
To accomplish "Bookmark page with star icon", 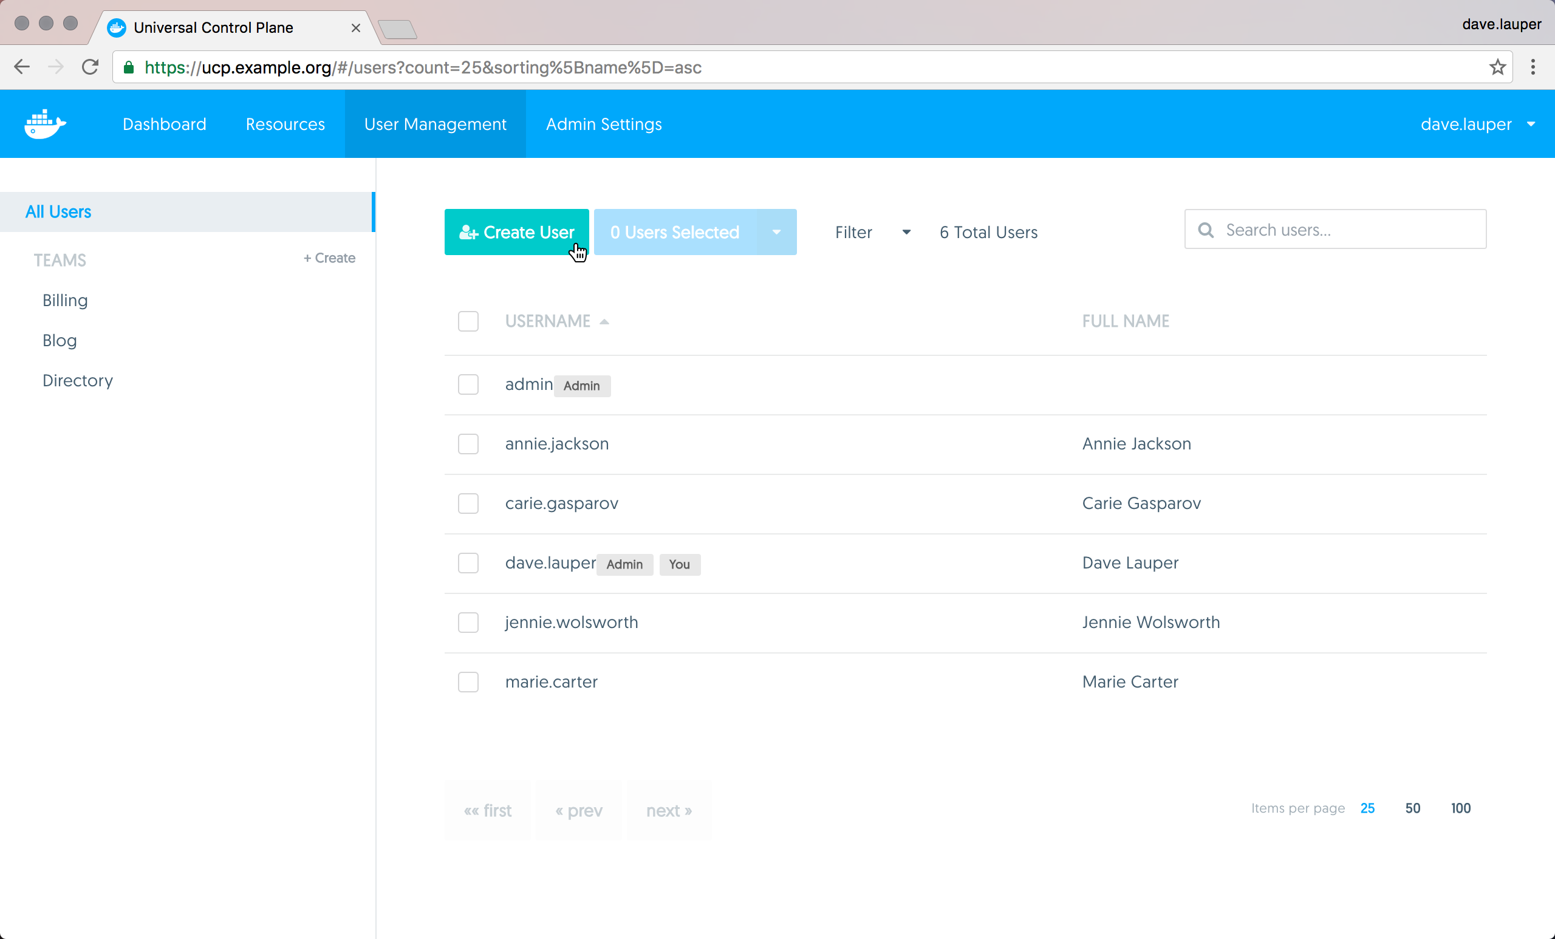I will (1497, 67).
